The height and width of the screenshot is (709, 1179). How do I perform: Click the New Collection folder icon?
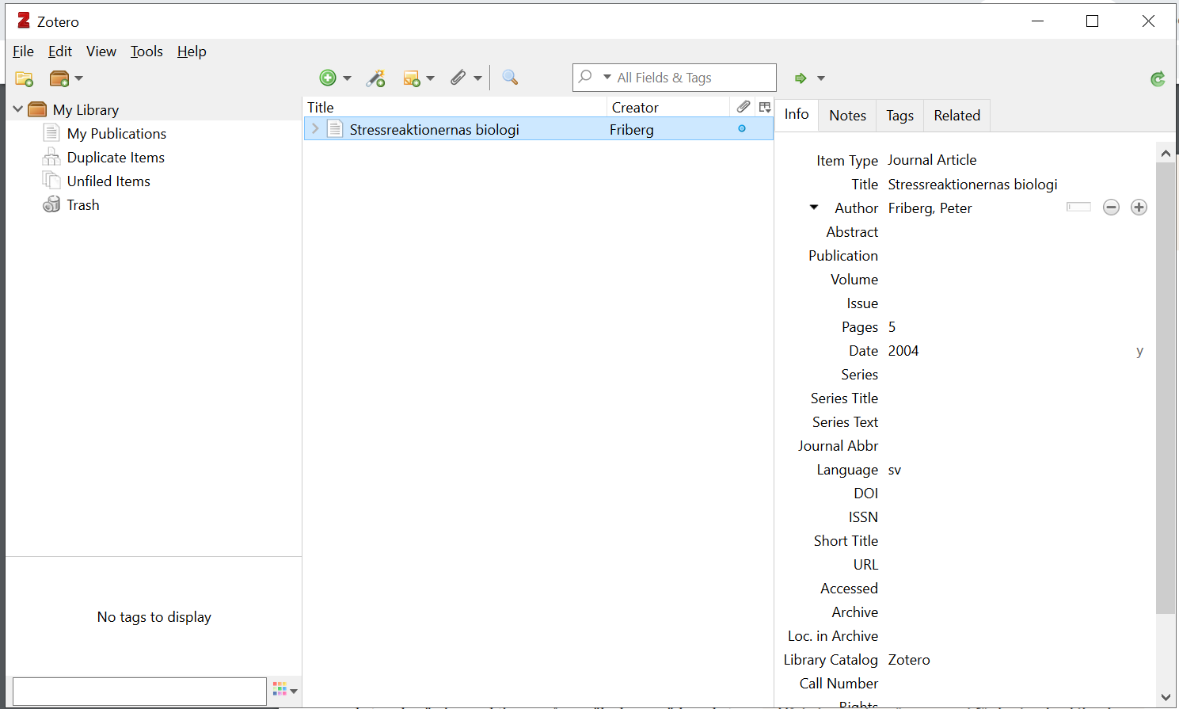(x=25, y=78)
